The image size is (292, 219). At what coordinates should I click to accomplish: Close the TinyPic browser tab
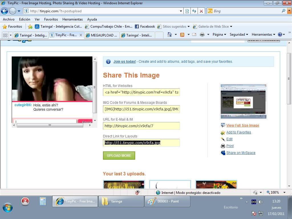point(81,35)
